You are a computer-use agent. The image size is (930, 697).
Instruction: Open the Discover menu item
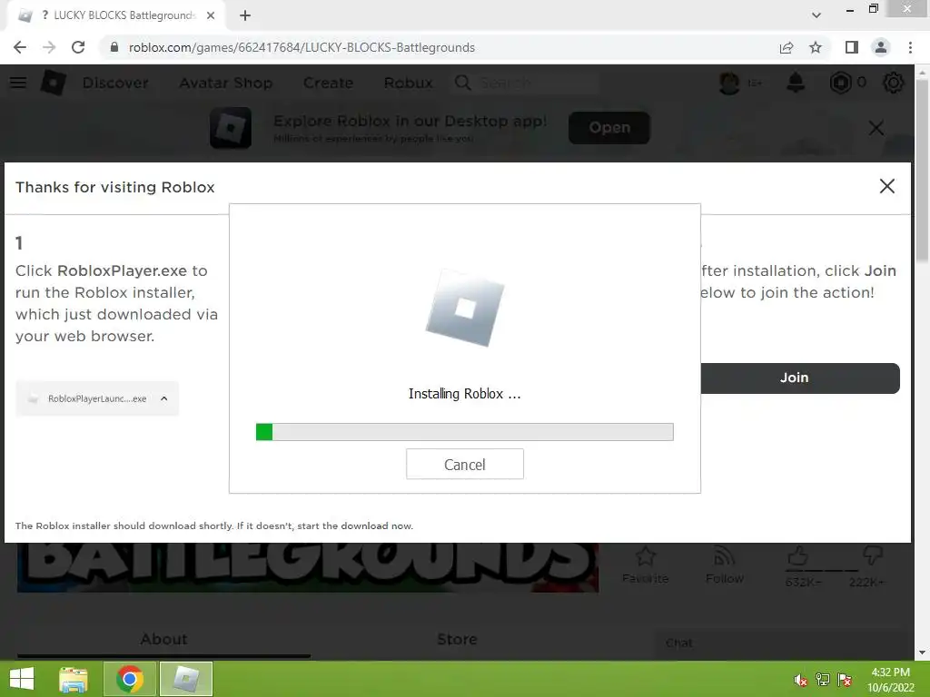point(115,83)
